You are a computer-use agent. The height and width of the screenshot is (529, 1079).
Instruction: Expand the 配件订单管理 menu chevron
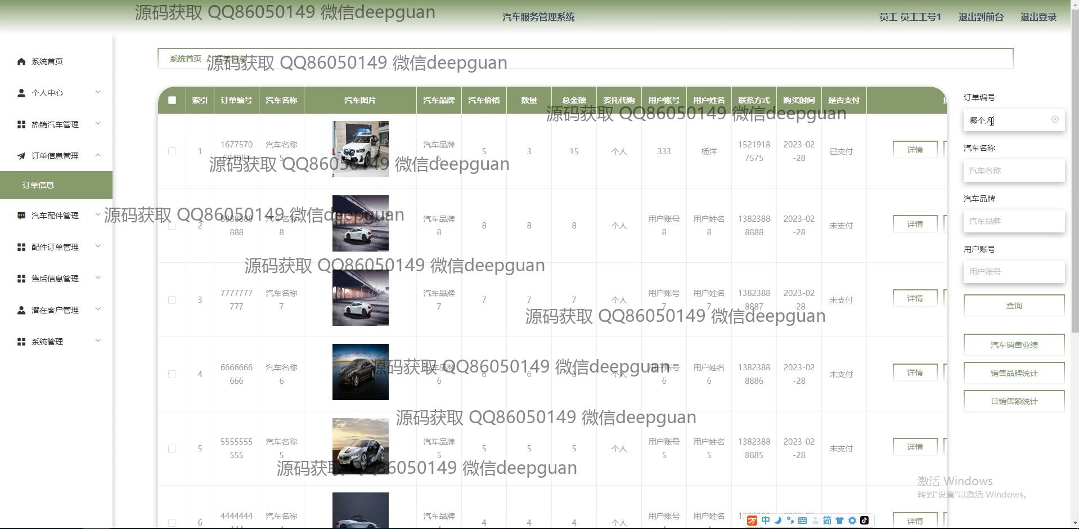click(x=98, y=246)
